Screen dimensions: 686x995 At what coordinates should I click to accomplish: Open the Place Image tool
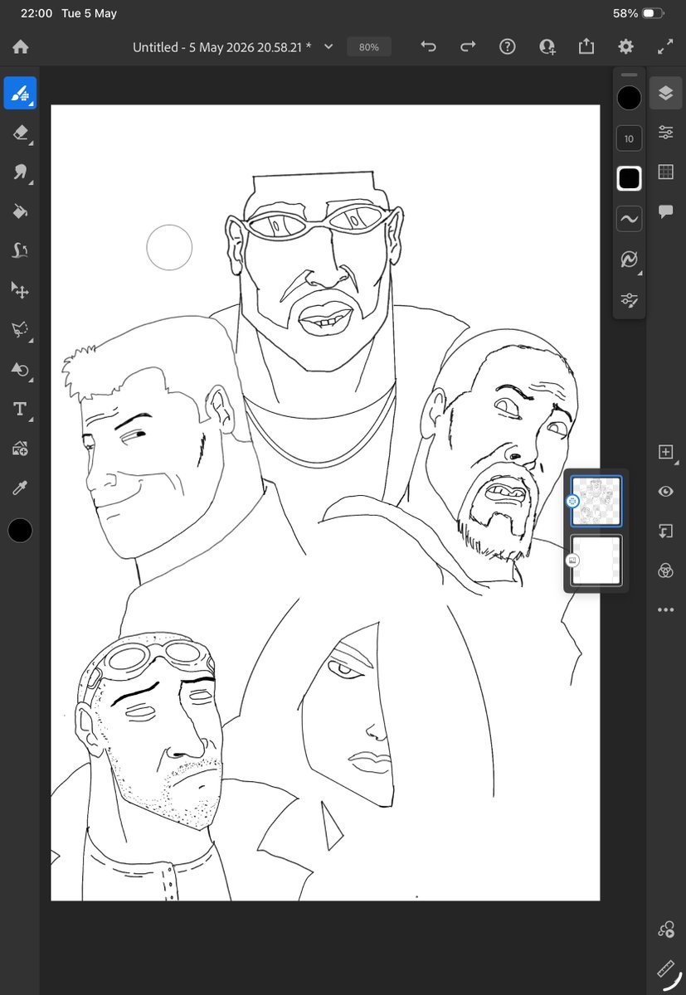20,449
